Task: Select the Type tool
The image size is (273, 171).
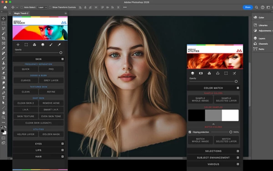Action: click(x=3, y=98)
